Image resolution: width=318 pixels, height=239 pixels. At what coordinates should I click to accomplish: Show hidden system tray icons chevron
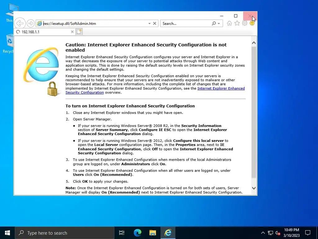pyautogui.click(x=263, y=233)
